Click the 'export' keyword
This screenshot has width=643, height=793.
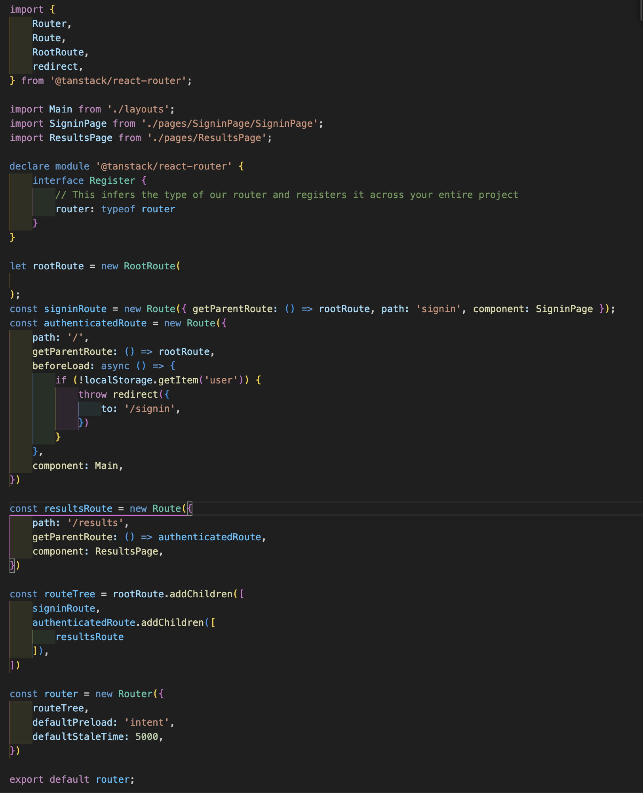(27, 780)
